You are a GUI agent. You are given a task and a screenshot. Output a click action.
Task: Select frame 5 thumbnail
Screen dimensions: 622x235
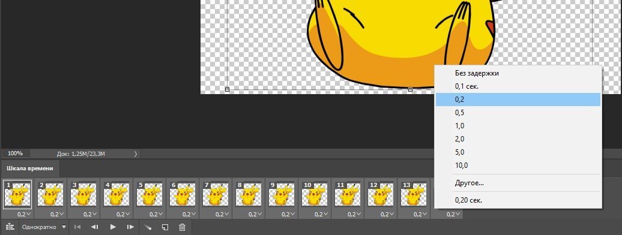[x=149, y=194]
